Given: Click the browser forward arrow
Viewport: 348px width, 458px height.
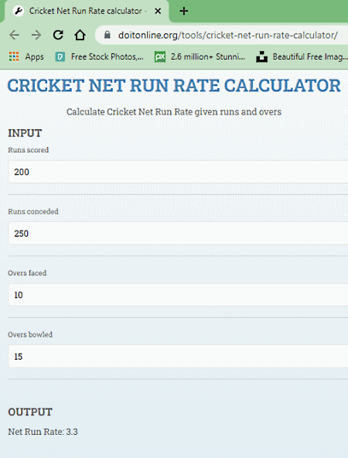Looking at the screenshot, I should (36, 35).
